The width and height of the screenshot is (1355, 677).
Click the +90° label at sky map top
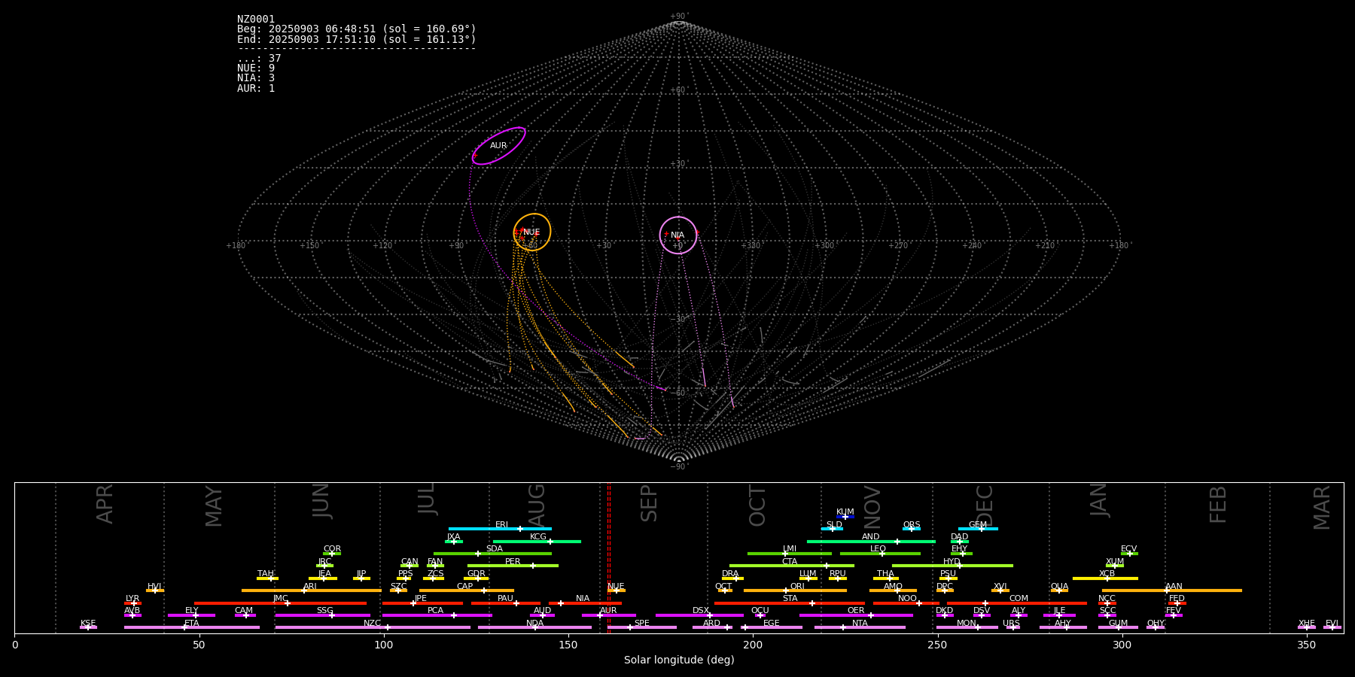click(x=679, y=17)
